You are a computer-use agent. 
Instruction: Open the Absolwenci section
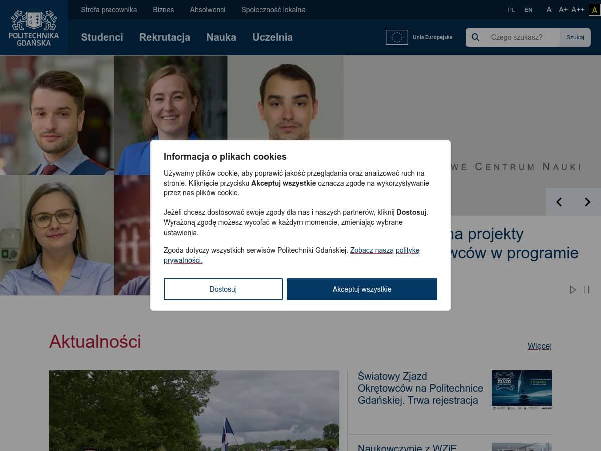click(208, 10)
